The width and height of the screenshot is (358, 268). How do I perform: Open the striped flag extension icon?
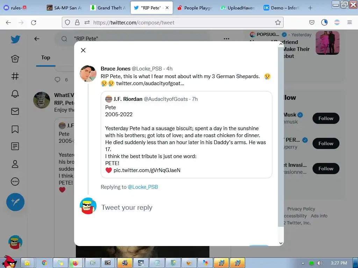click(x=337, y=22)
